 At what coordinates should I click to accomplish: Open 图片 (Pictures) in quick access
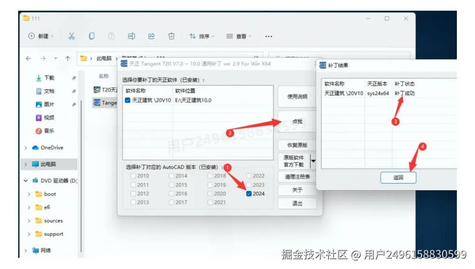tap(49, 105)
